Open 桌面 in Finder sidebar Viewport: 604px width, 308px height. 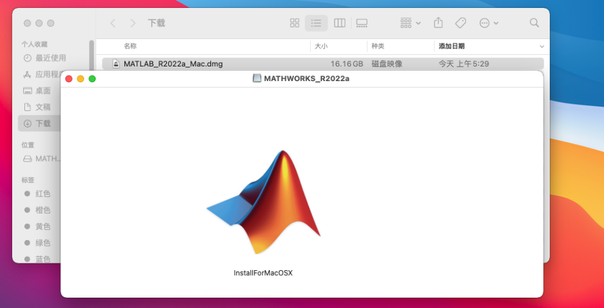(x=37, y=91)
